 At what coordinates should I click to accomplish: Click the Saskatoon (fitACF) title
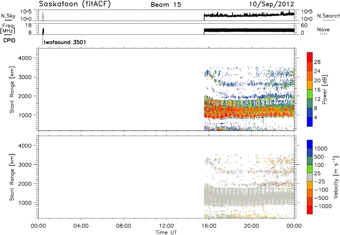click(75, 4)
